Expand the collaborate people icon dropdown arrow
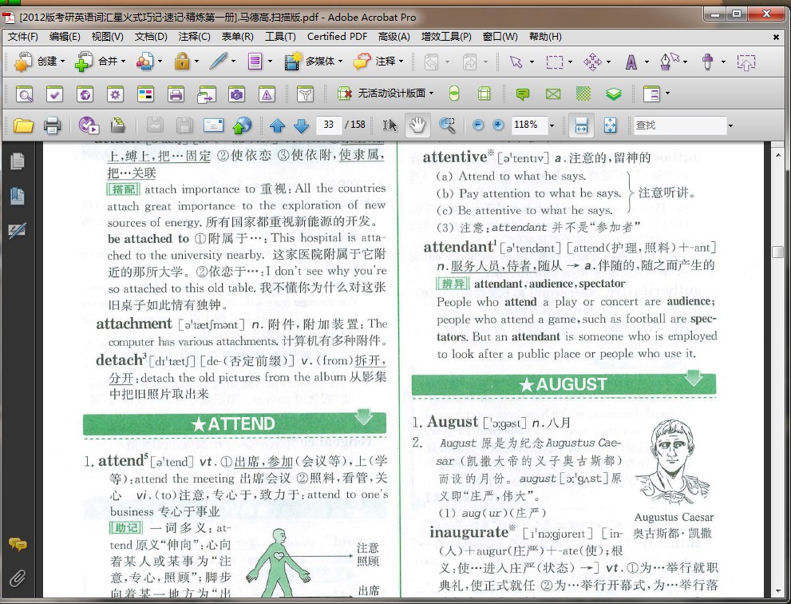Image resolution: width=791 pixels, height=604 pixels. (x=160, y=62)
